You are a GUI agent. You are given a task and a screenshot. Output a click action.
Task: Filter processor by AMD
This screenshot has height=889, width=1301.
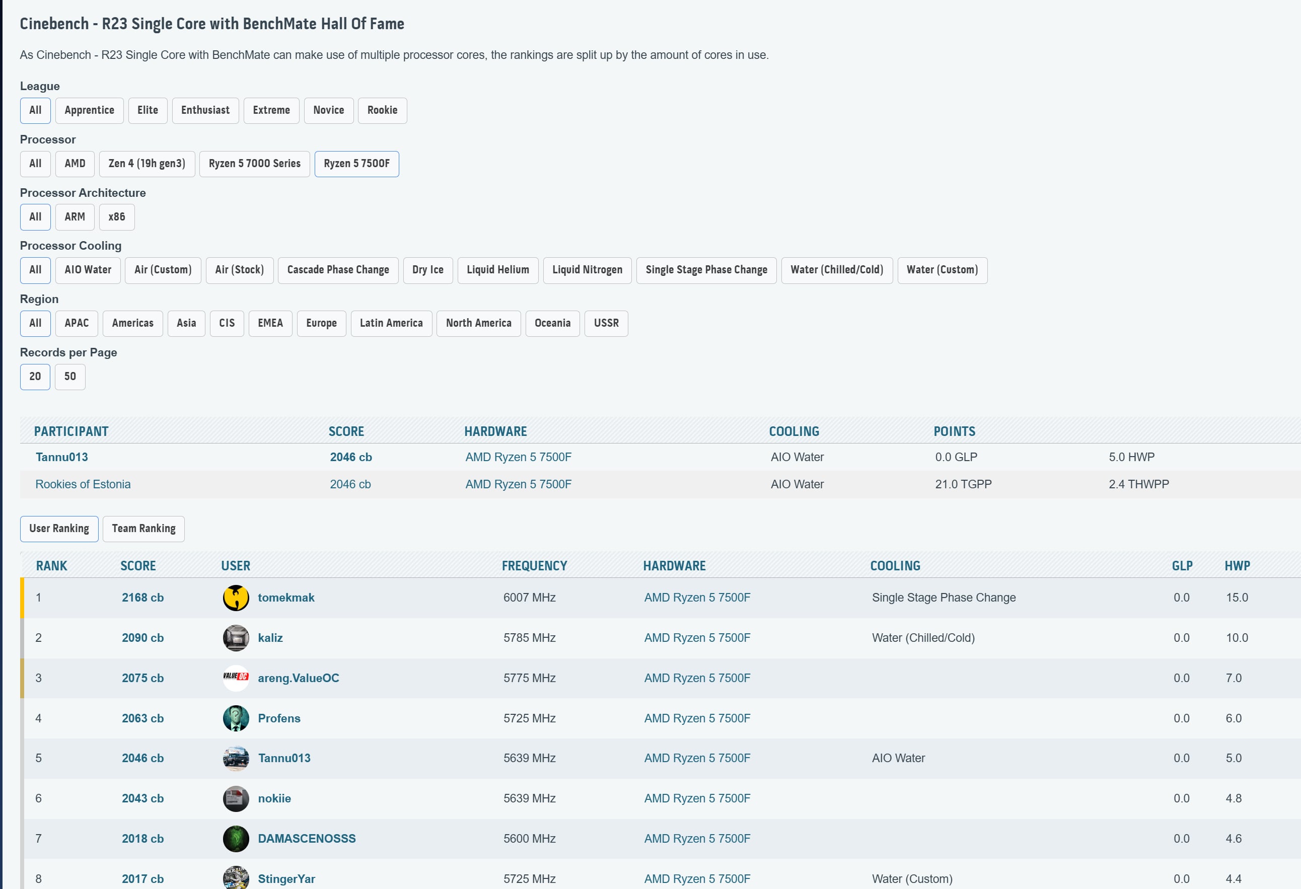click(75, 164)
